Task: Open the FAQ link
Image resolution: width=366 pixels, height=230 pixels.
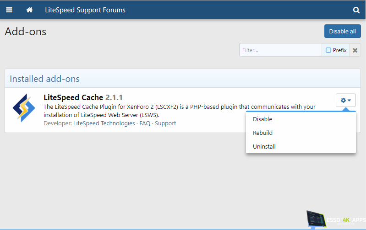Action: pos(145,123)
